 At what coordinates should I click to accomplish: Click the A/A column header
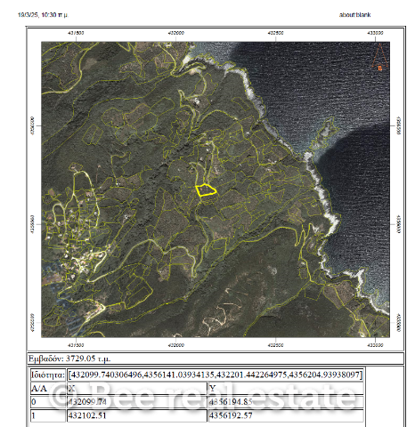[48, 388]
